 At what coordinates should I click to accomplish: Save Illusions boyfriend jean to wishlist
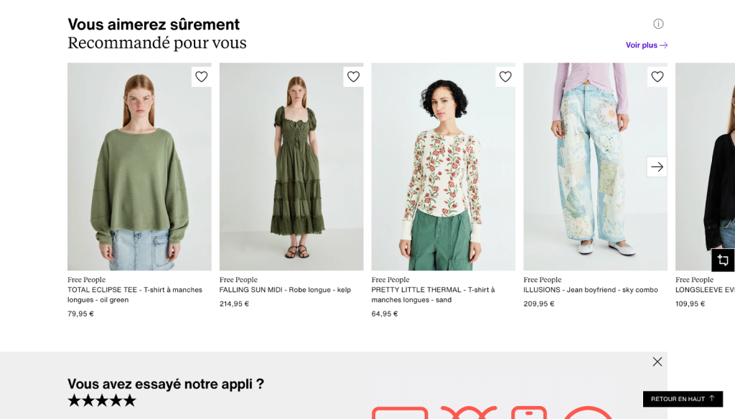(x=657, y=77)
